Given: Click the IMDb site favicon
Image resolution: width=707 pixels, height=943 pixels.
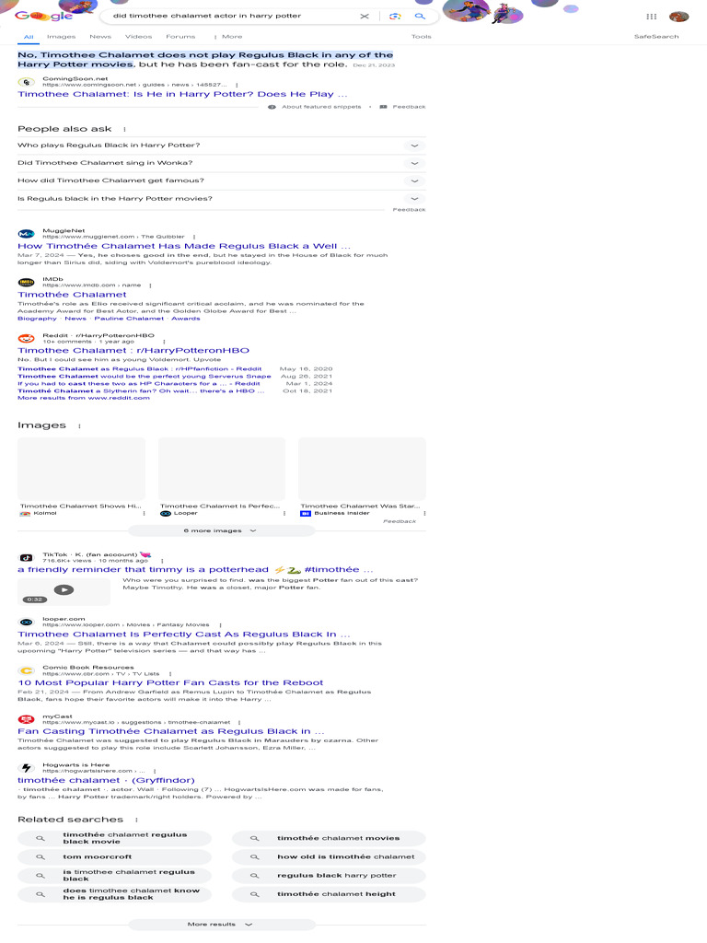Looking at the screenshot, I should click(27, 282).
